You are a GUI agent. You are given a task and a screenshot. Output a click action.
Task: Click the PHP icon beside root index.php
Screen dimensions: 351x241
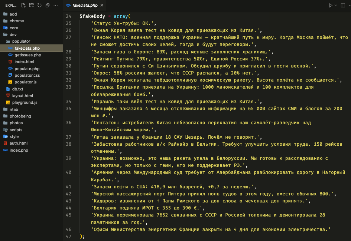5,150
